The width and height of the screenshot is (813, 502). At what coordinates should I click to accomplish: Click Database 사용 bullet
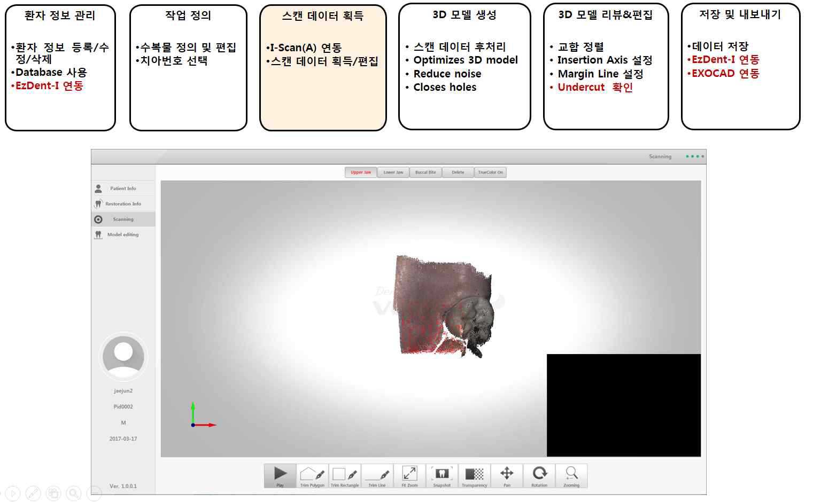51,72
